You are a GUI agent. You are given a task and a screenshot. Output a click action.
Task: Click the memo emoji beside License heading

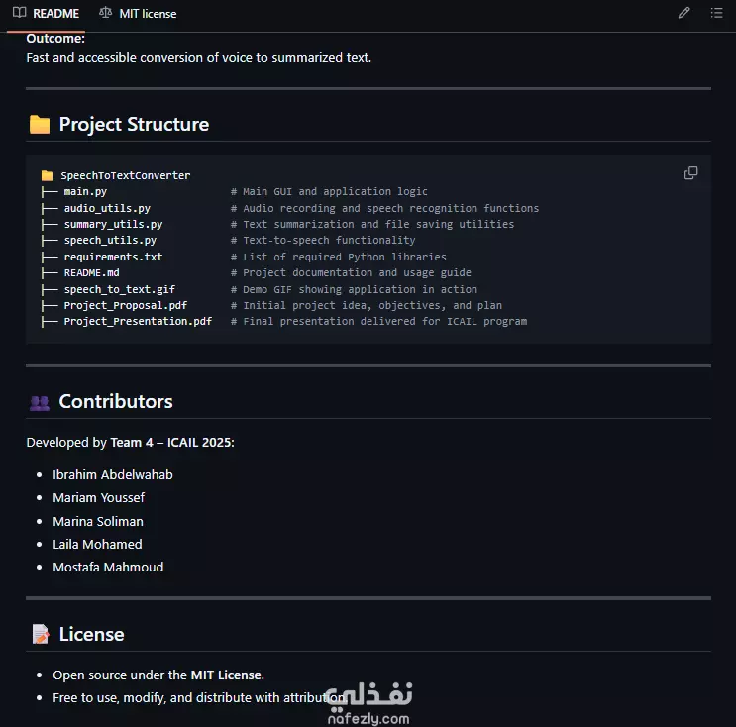tap(41, 634)
